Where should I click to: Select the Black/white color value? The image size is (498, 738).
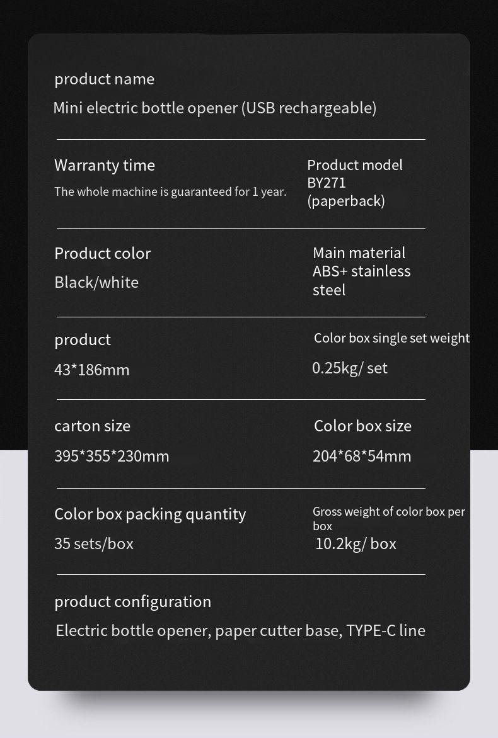(x=96, y=282)
